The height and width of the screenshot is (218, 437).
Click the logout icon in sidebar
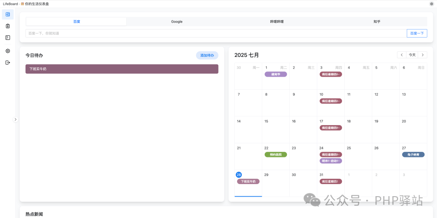coord(8,63)
